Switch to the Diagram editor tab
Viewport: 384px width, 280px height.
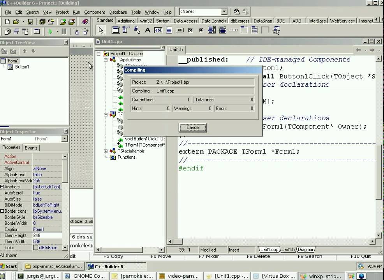click(x=305, y=250)
